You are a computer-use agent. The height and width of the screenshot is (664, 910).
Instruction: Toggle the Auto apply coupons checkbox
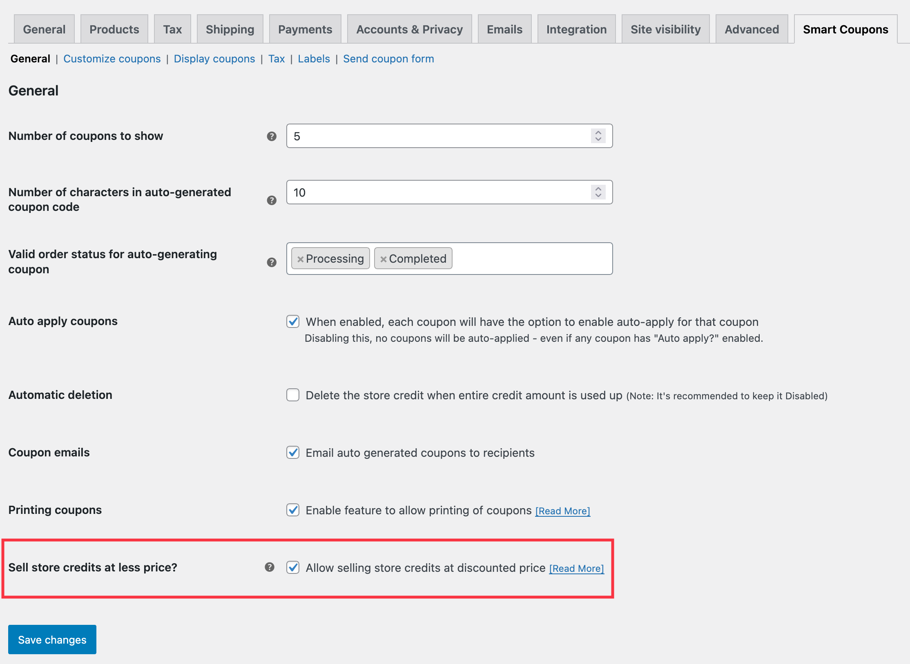(x=293, y=321)
